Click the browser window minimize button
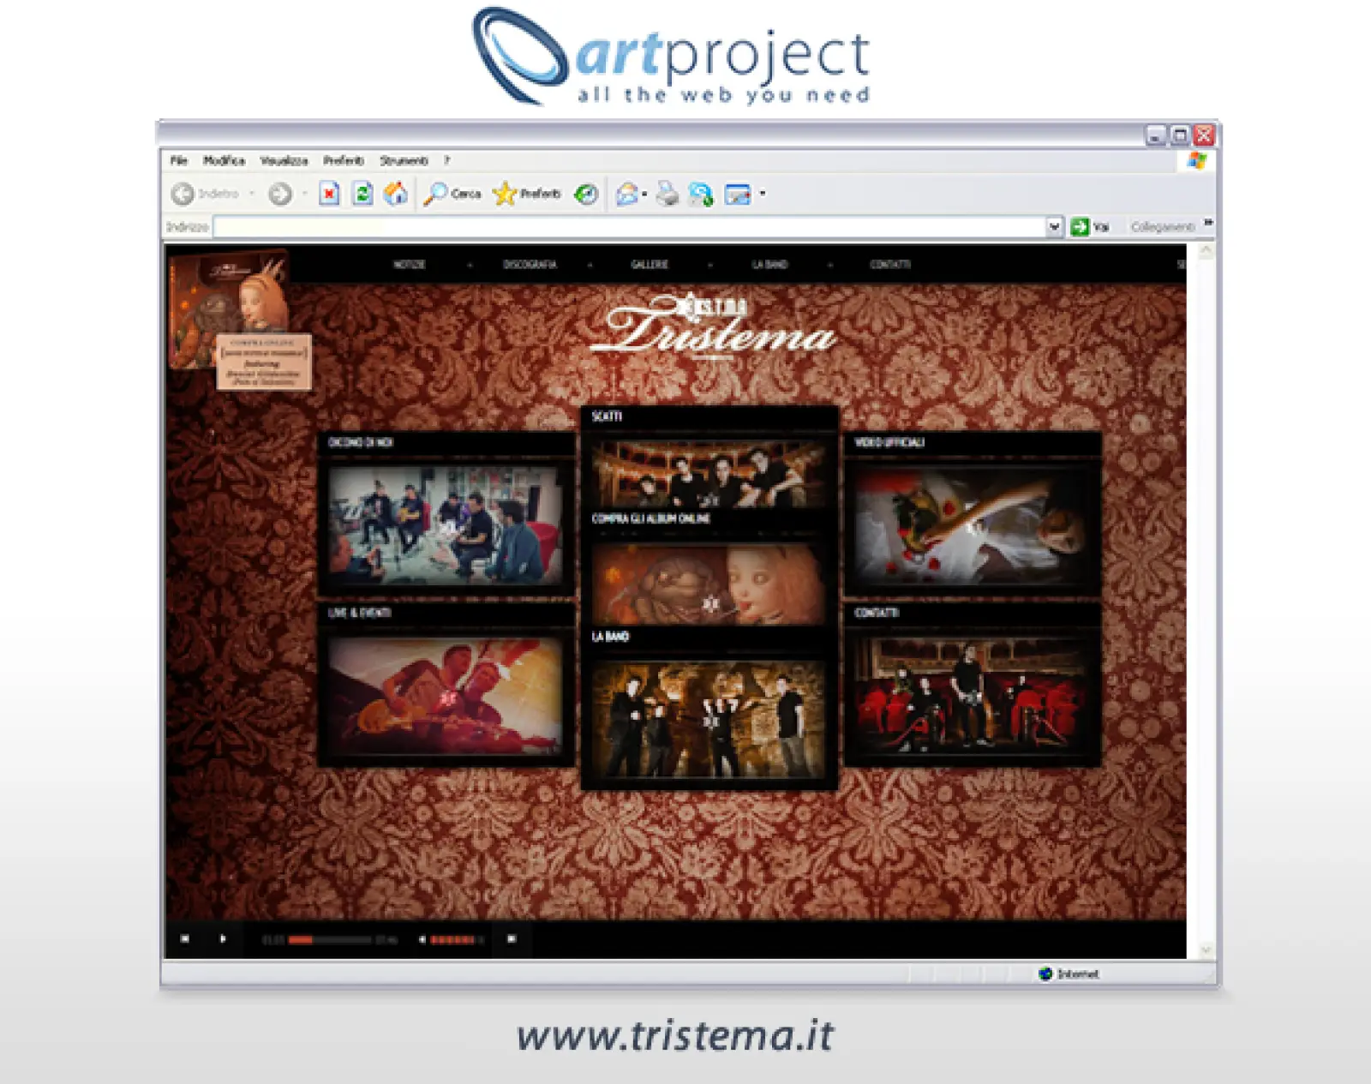 click(1156, 135)
